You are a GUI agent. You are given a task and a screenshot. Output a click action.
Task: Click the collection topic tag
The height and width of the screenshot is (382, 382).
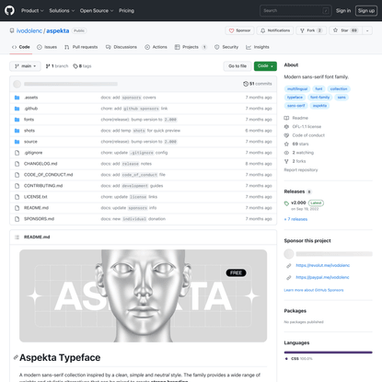pyautogui.click(x=339, y=89)
